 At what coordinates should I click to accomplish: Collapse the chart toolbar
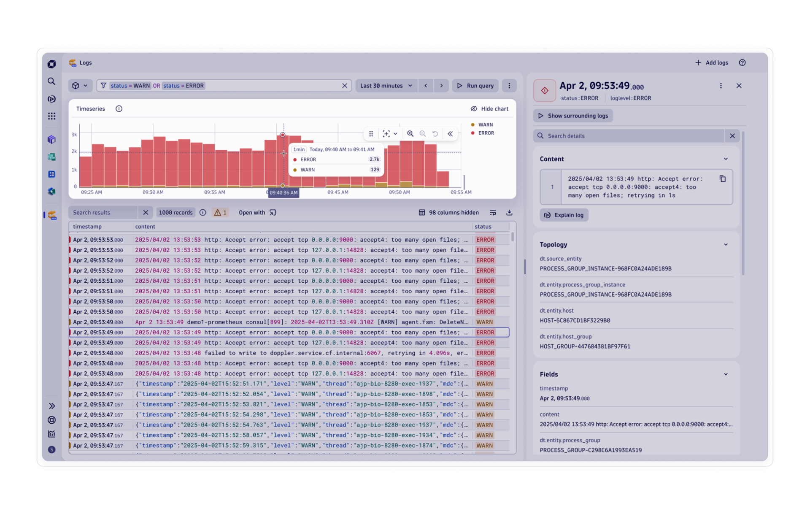450,134
